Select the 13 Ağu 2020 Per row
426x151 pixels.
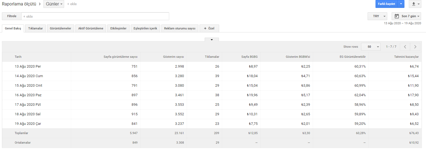tap(211, 66)
